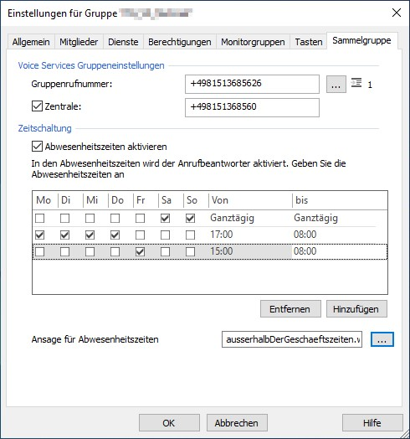The height and width of the screenshot is (439, 410).
Task: Uncheck Friday in the 15:00 row
Action: coord(140,251)
